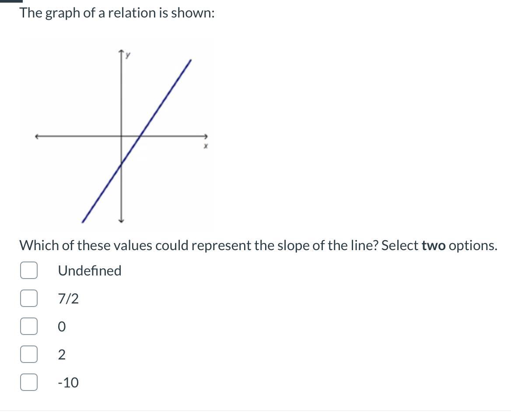
Task: Select the checkbox next to 2
Action: coord(29,355)
